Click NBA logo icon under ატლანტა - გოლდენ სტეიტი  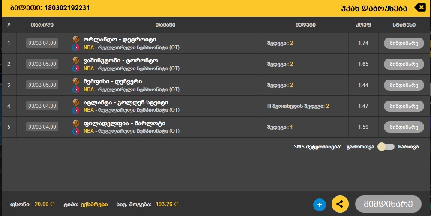point(75,110)
